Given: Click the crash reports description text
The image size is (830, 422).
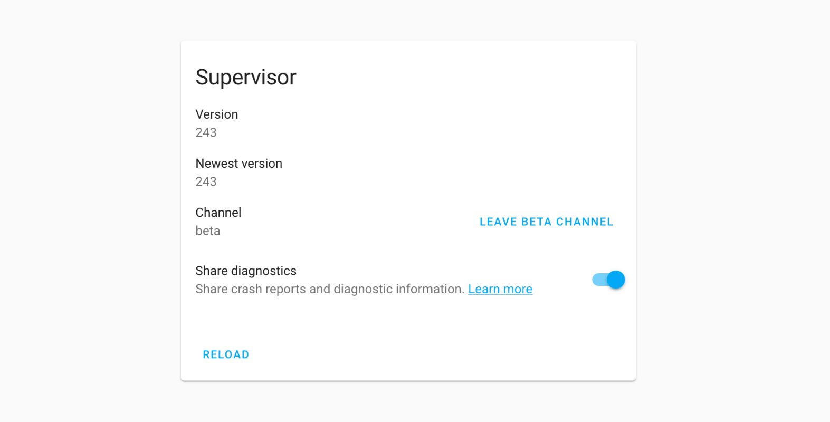Looking at the screenshot, I should click(329, 289).
